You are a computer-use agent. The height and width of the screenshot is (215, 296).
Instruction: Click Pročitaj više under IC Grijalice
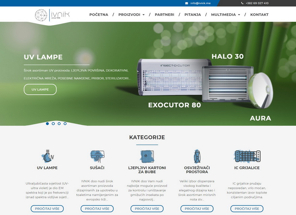pyautogui.click(x=247, y=209)
